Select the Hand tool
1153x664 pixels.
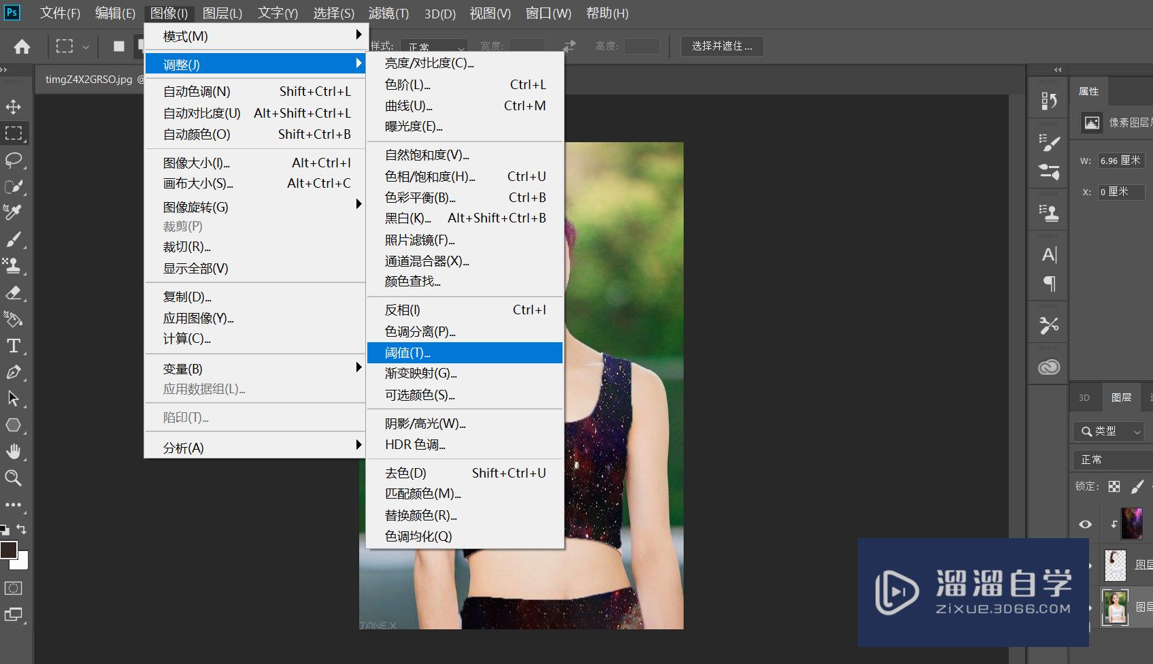[x=13, y=452]
